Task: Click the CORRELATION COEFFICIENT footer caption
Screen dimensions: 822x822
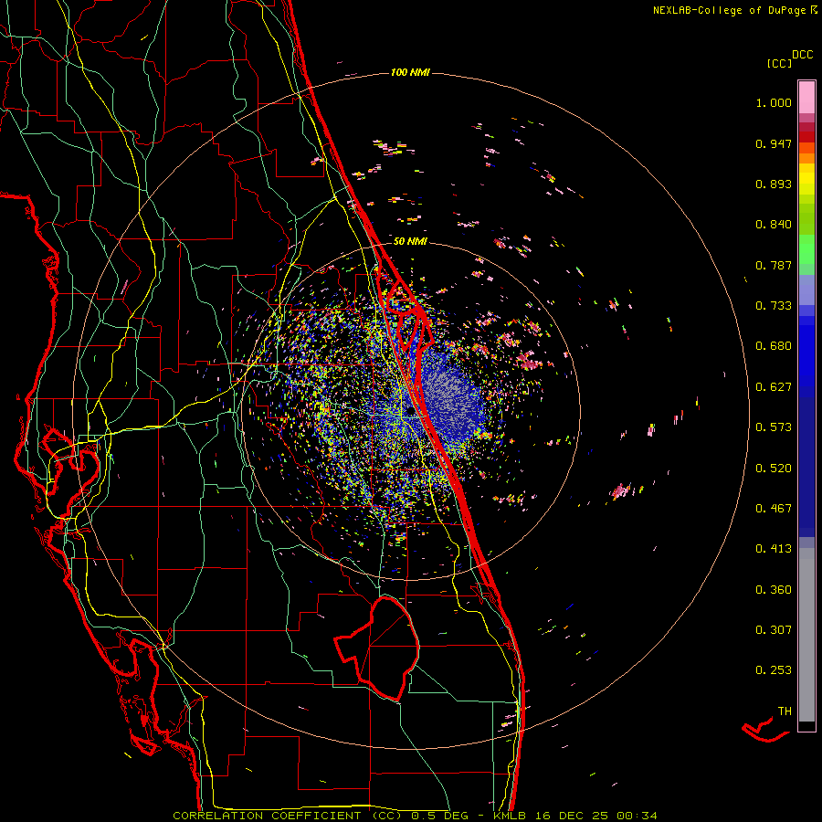Action: pyautogui.click(x=267, y=816)
